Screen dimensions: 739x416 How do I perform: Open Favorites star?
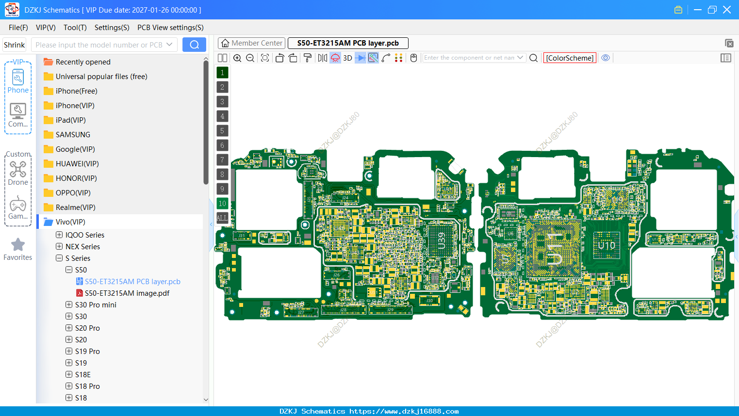pyautogui.click(x=18, y=249)
